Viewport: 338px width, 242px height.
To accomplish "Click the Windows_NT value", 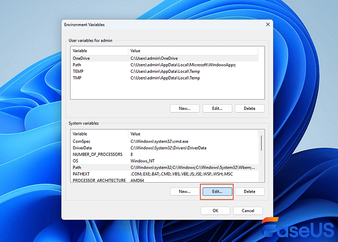I will click(x=142, y=161).
